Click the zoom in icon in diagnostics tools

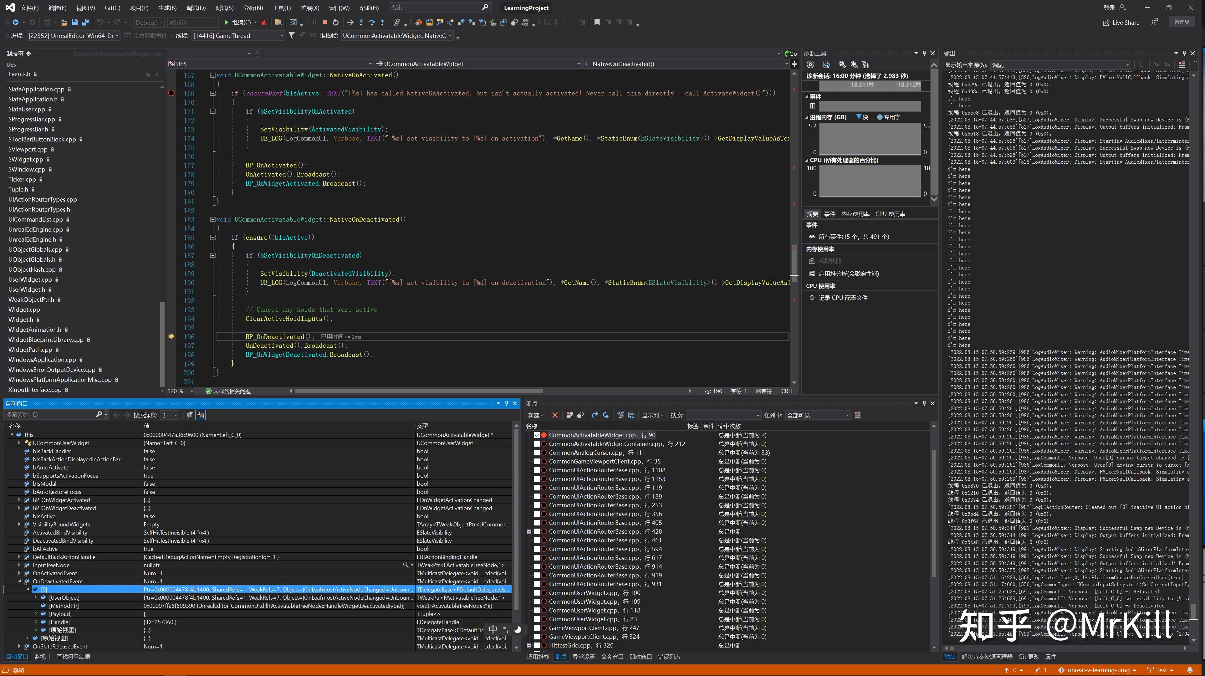pyautogui.click(x=841, y=64)
